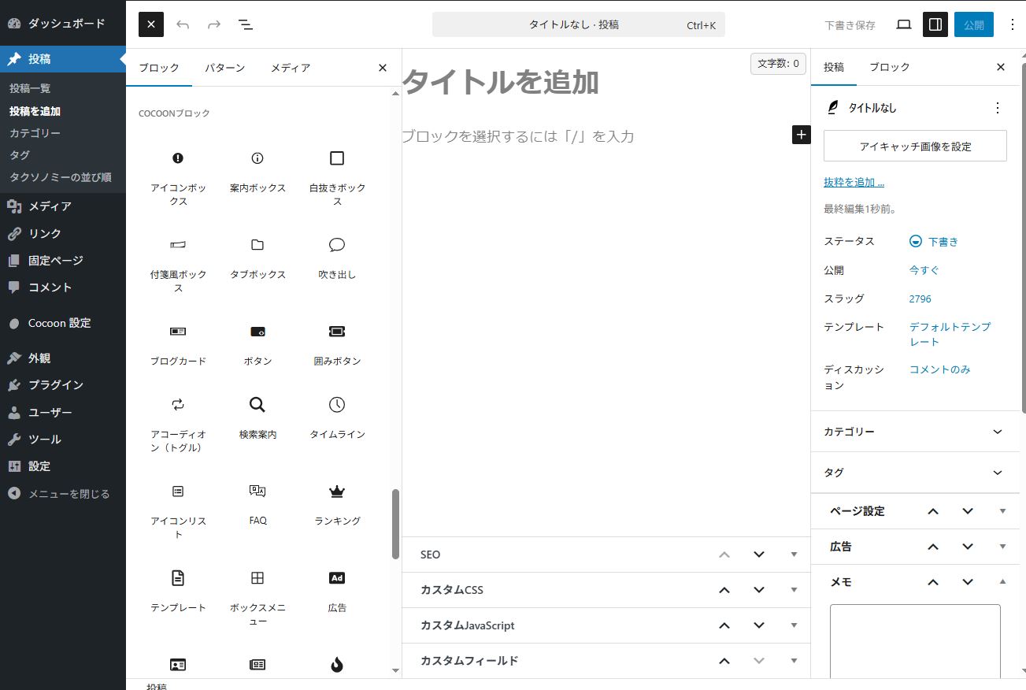Open post actions menu beside タイトルなし

pyautogui.click(x=998, y=108)
